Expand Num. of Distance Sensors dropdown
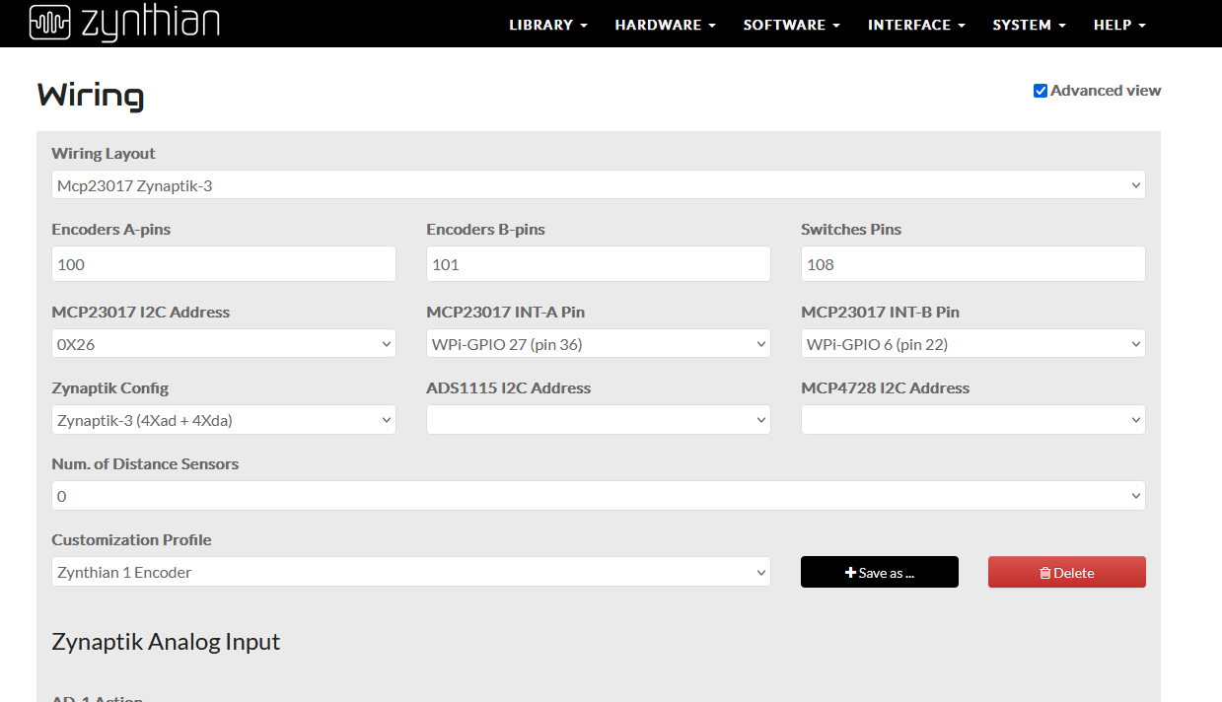 (598, 496)
